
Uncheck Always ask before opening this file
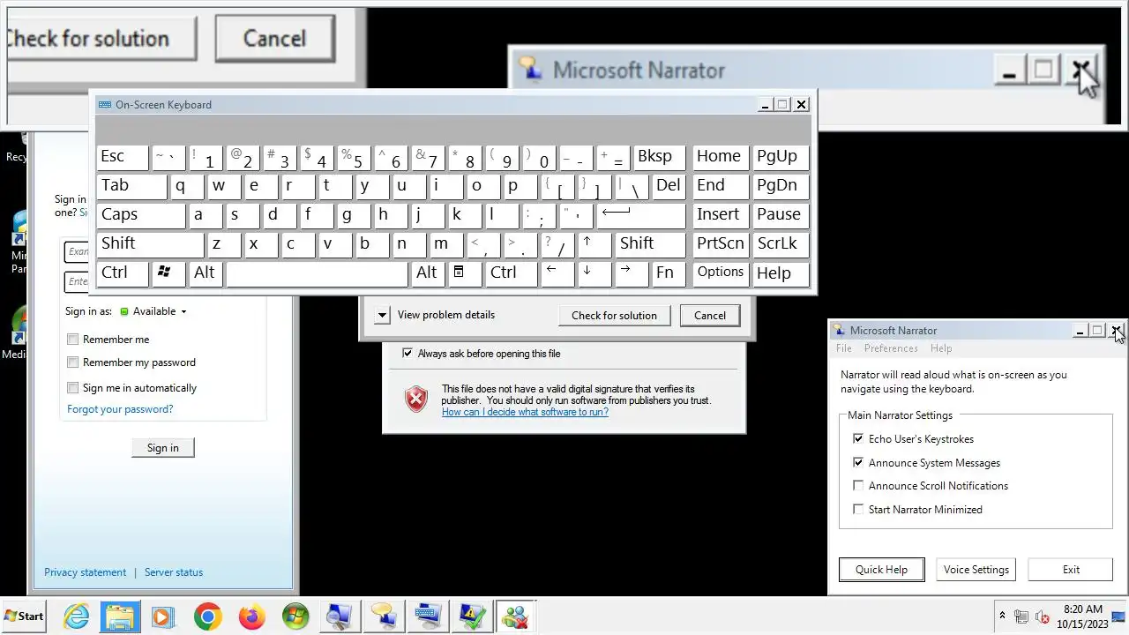click(407, 354)
